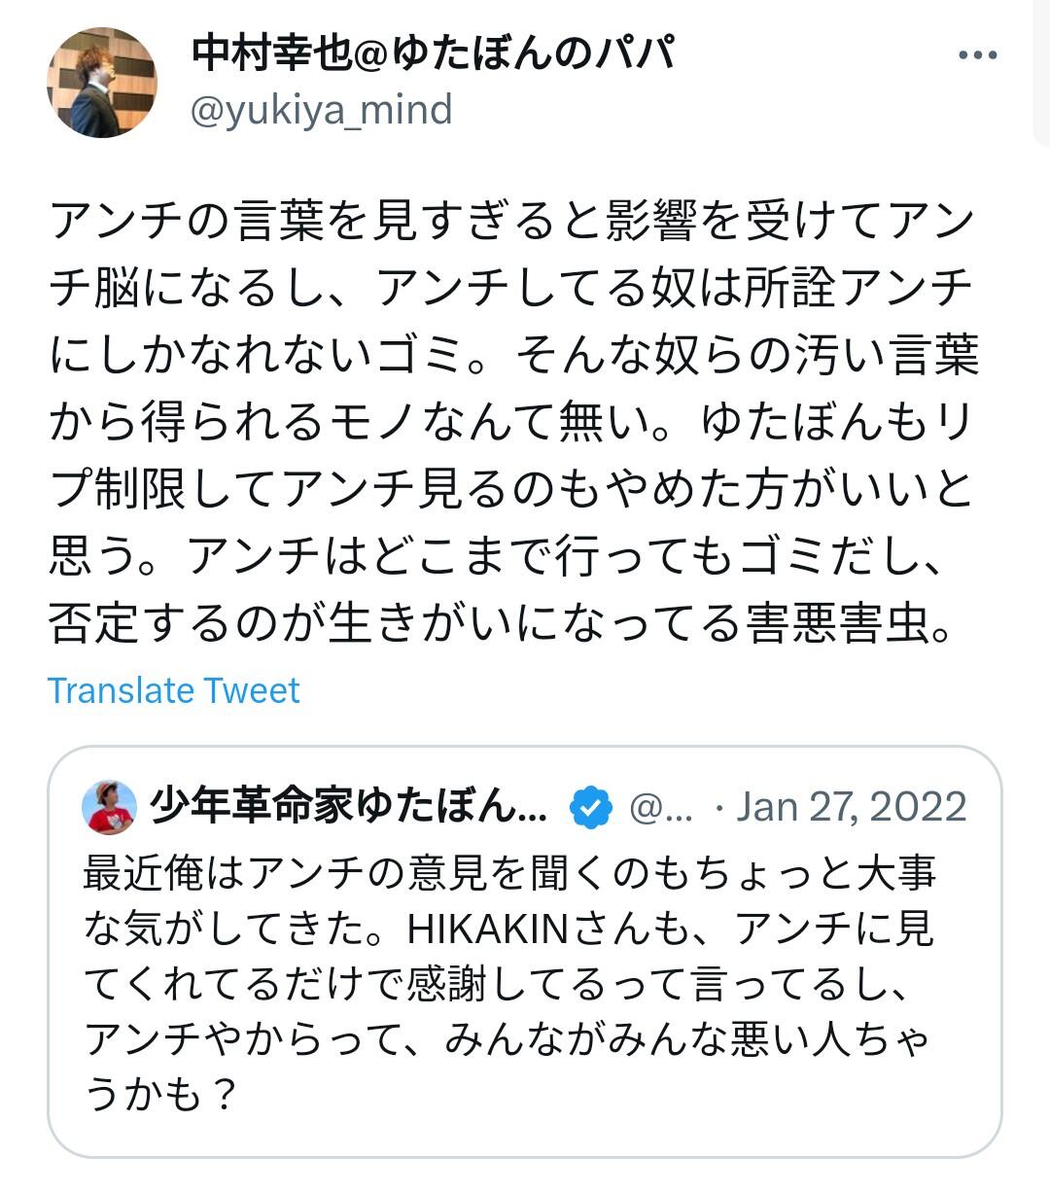Click quoted line beginning てくれてるだけで感謝

(x=496, y=985)
